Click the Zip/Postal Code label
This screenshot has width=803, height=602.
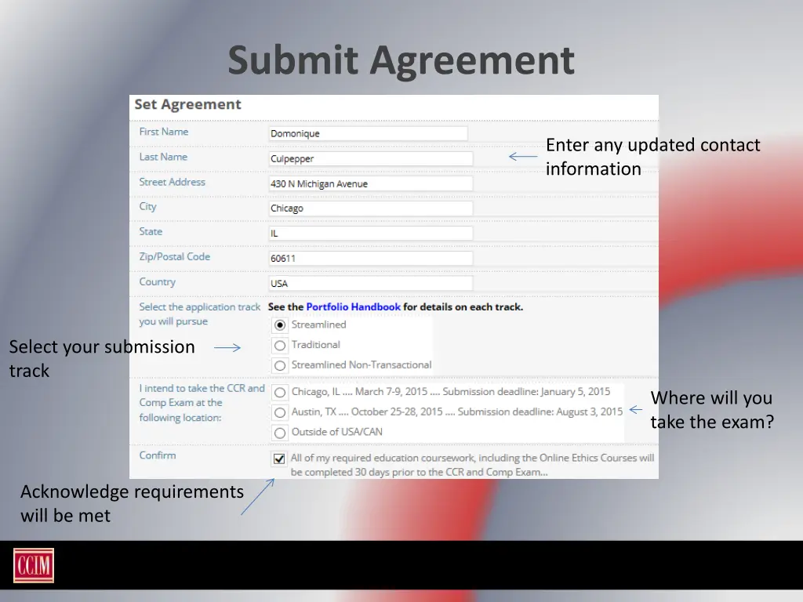tap(175, 257)
